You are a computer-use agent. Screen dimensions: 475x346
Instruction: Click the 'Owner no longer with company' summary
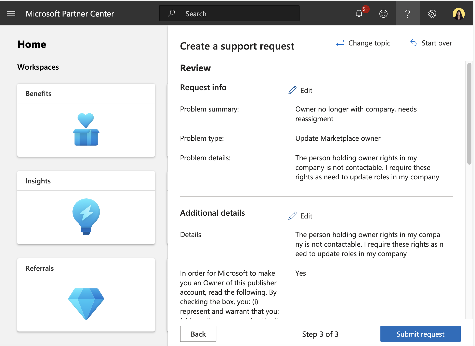pyautogui.click(x=356, y=114)
